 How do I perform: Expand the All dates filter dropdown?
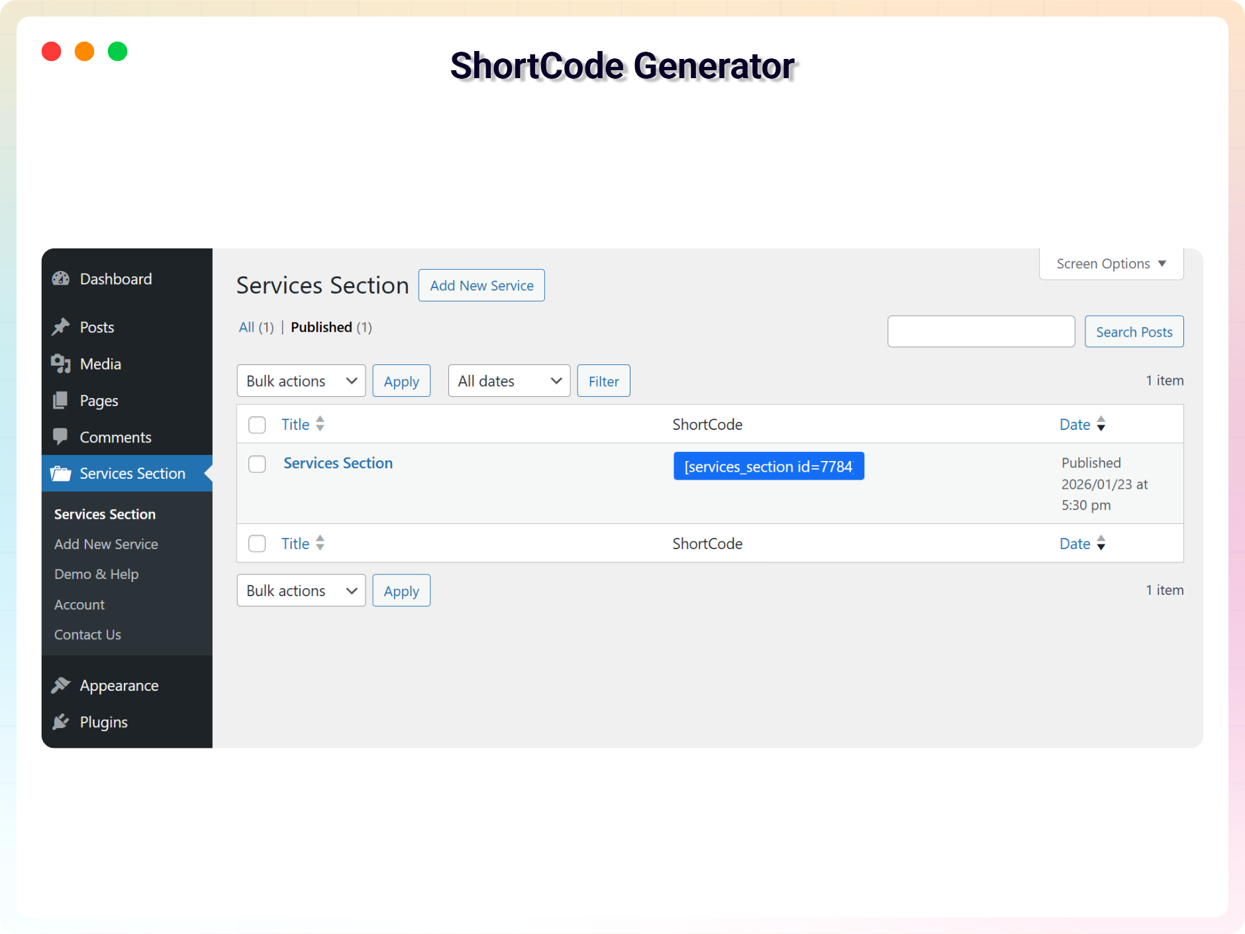point(509,381)
